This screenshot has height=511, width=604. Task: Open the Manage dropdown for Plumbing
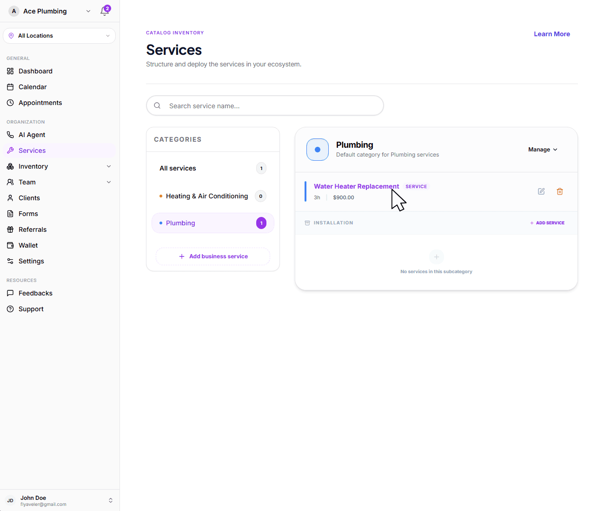(542, 149)
